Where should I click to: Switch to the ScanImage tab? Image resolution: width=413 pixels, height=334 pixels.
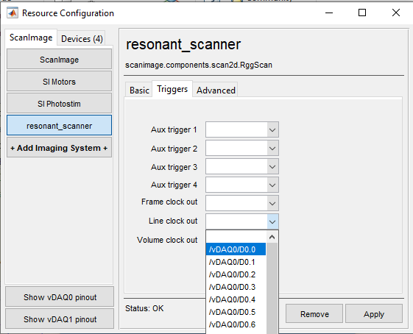(31, 38)
